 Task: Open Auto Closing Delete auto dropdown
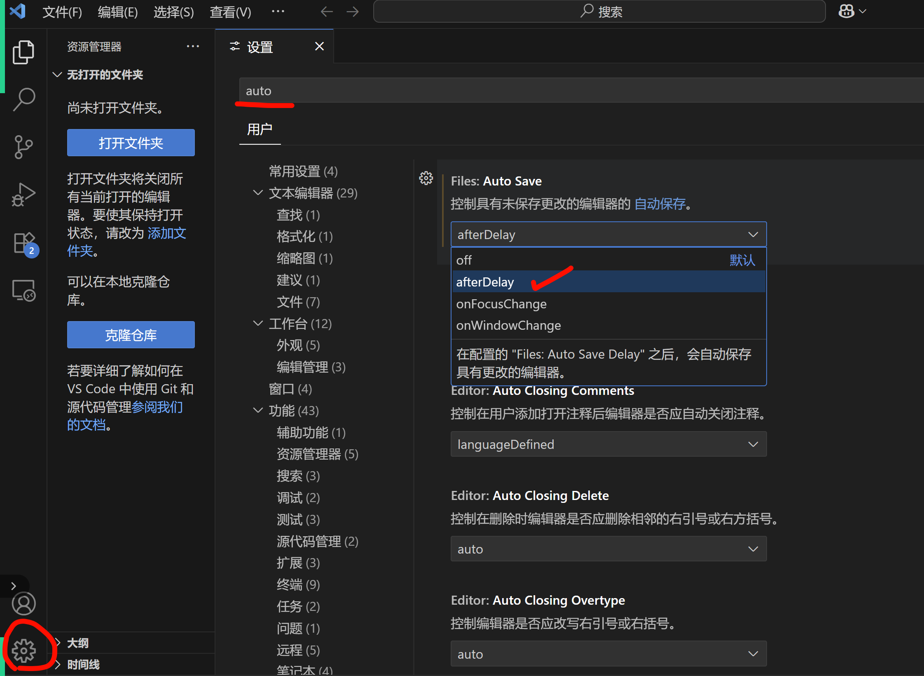[608, 549]
